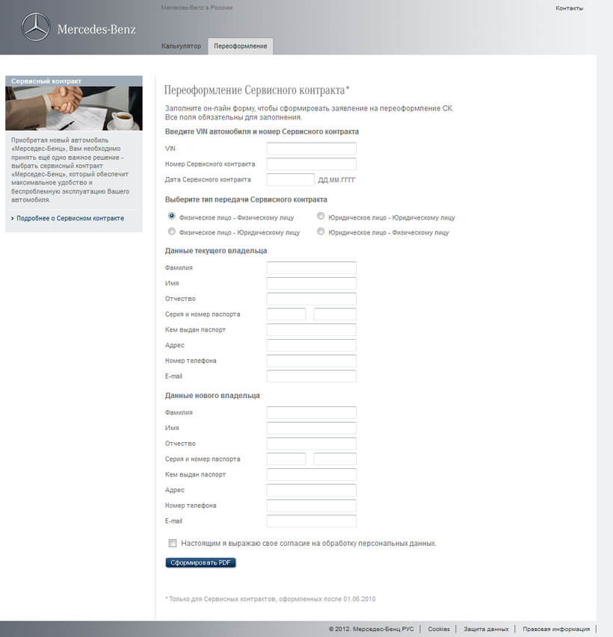The height and width of the screenshot is (637, 613).
Task: Click new owner's E-mail field
Action: 311,521
